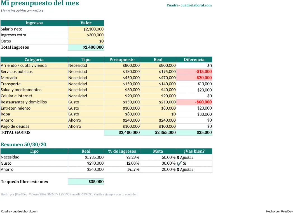
Task: Edit the Otros income value cell
Action: click(86, 41)
